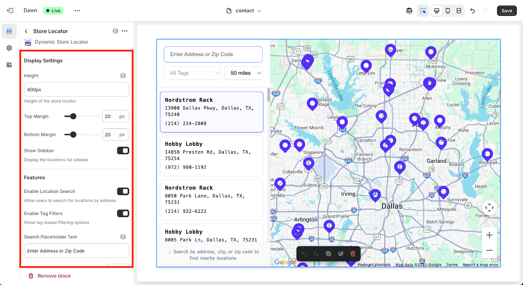The image size is (523, 285).
Task: Click the map pin near Irving
Action: pos(375,195)
